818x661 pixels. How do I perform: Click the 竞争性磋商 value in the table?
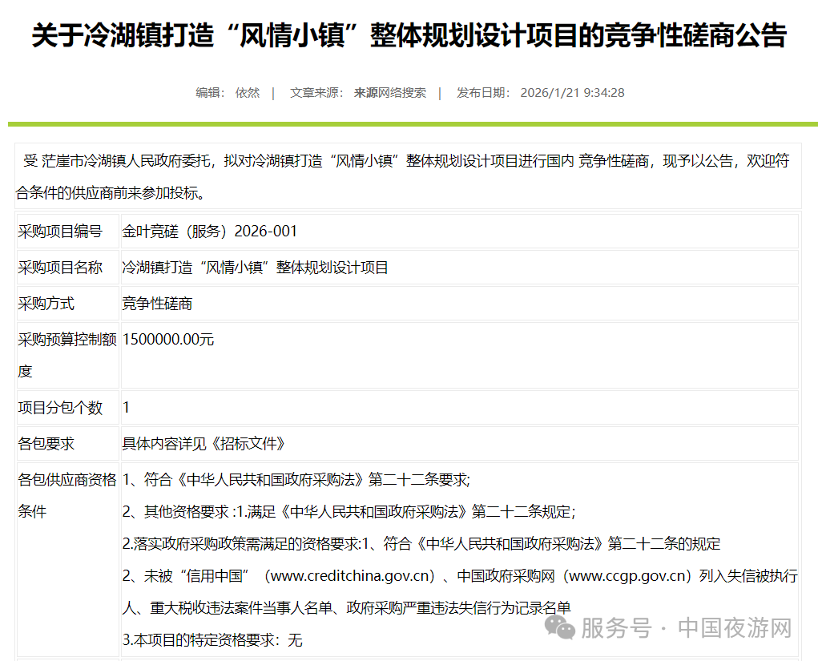[x=157, y=304]
